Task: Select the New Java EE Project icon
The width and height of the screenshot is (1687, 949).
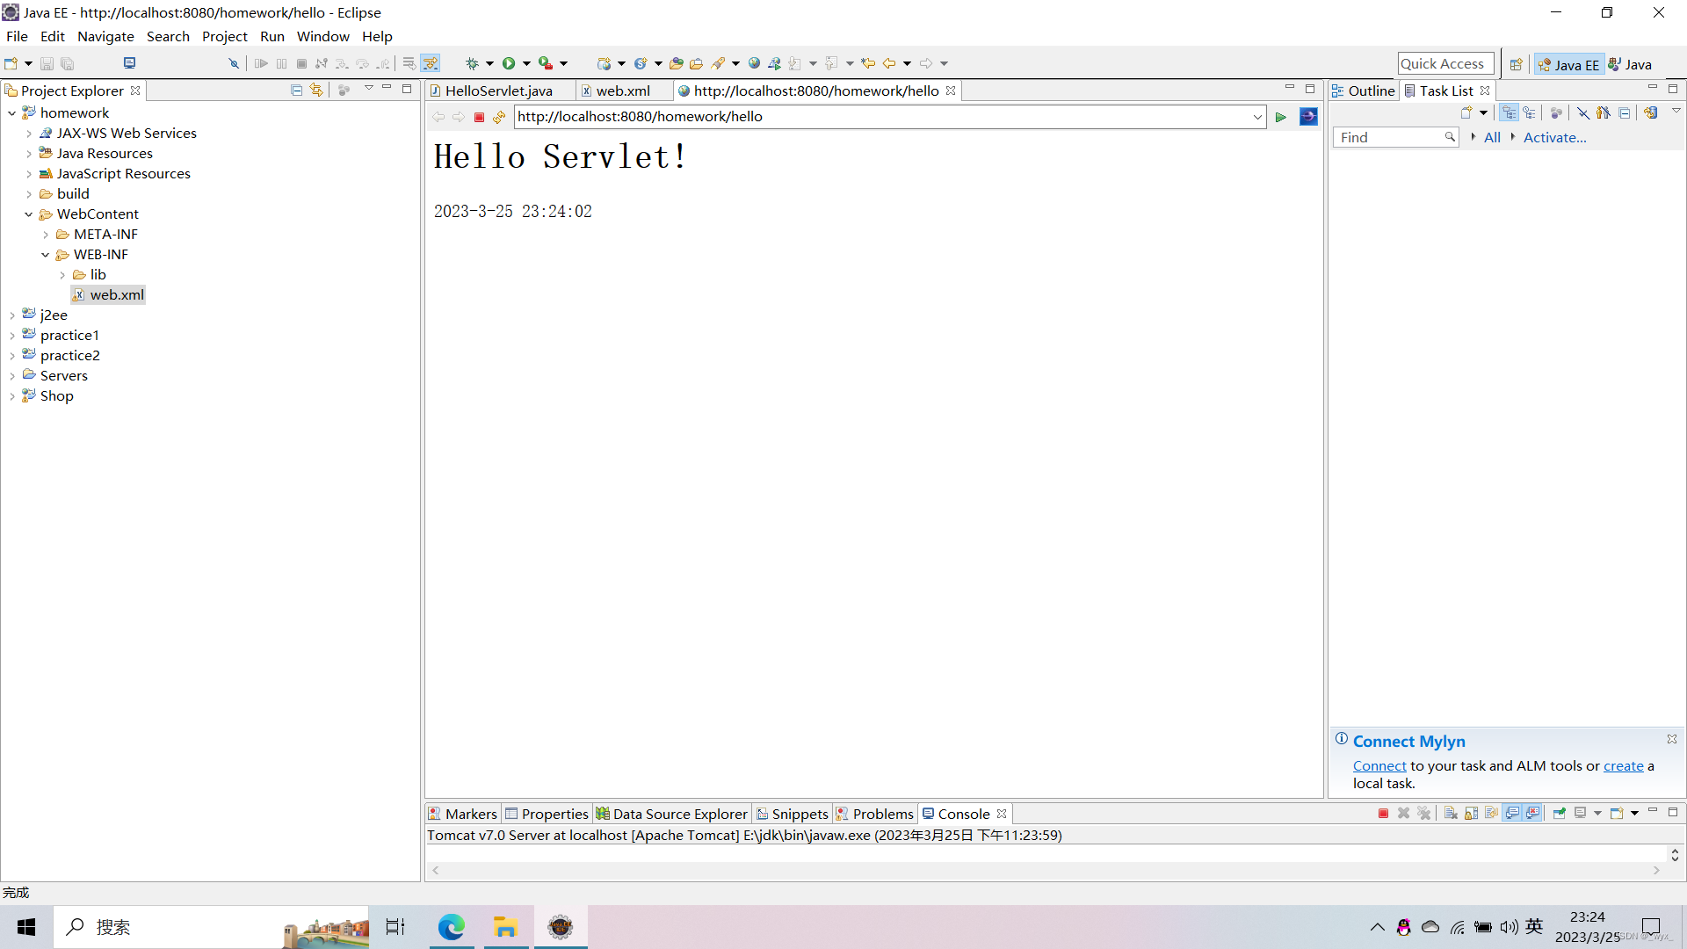Action: point(605,62)
